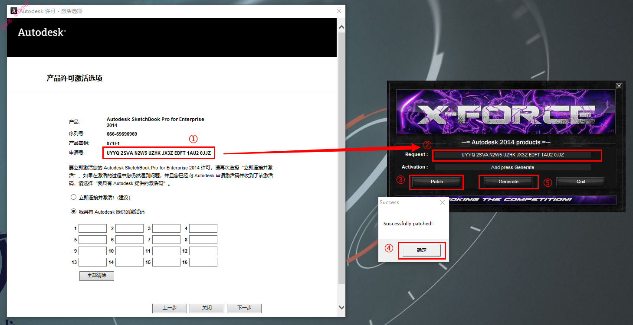
Task: Click the 全部清除 button
Action: tap(97, 276)
